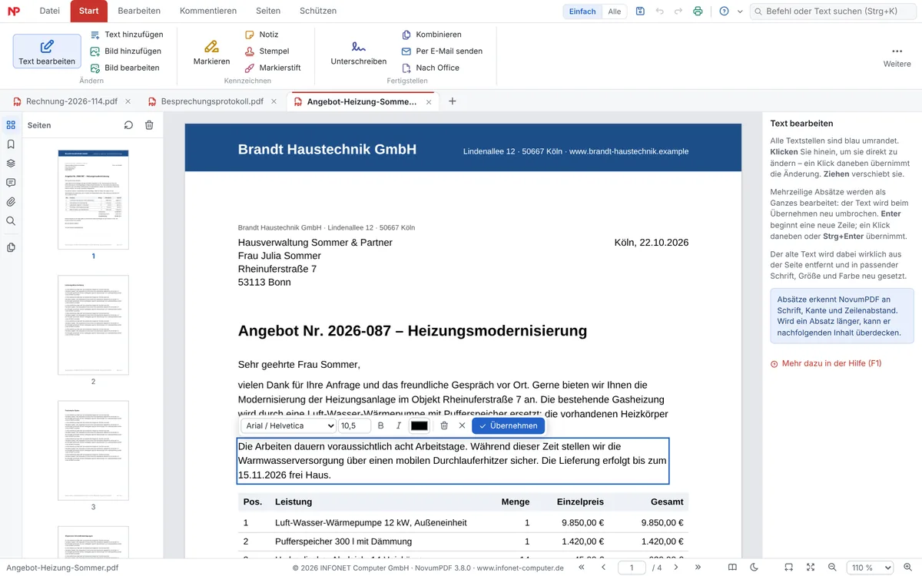Image resolution: width=922 pixels, height=576 pixels.
Task: Pick the Markieren highlighter tool
Action: tap(211, 51)
